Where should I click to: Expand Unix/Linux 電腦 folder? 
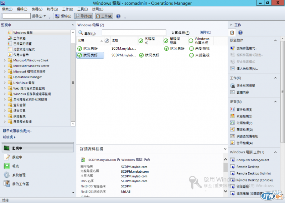pos(5,83)
